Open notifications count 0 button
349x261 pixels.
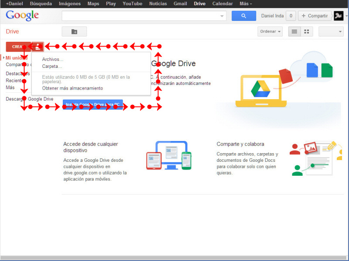pos(291,16)
